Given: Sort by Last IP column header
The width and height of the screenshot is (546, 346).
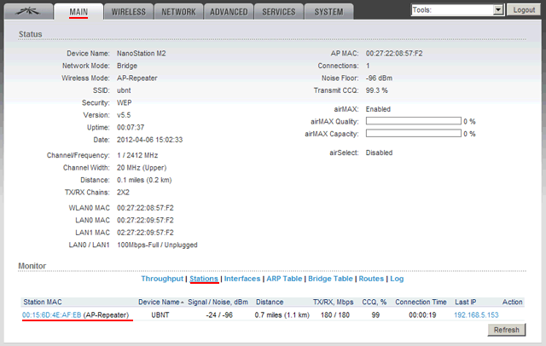Looking at the screenshot, I should pyautogui.click(x=465, y=302).
